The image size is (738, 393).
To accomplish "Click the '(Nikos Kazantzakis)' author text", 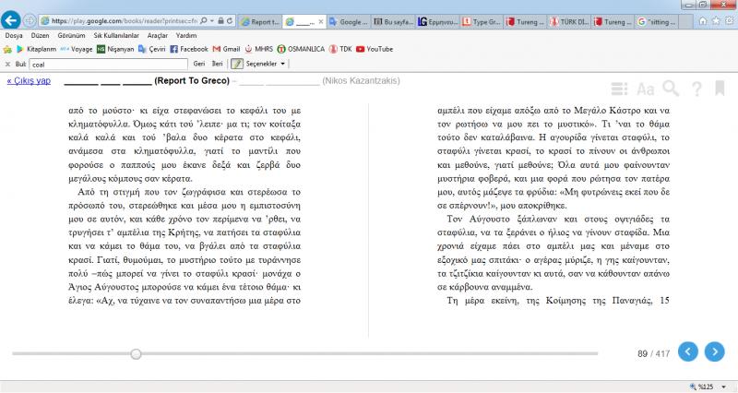I will (x=361, y=80).
